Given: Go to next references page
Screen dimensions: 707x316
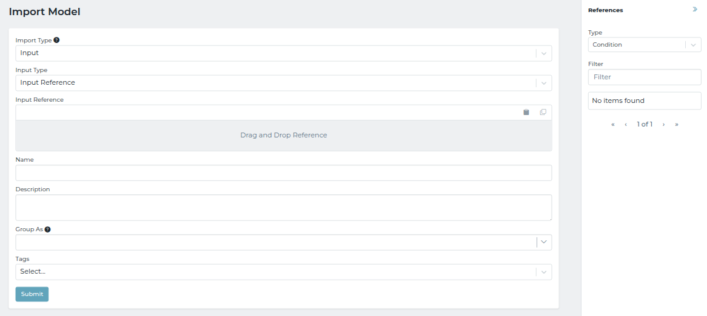Looking at the screenshot, I should 663,124.
